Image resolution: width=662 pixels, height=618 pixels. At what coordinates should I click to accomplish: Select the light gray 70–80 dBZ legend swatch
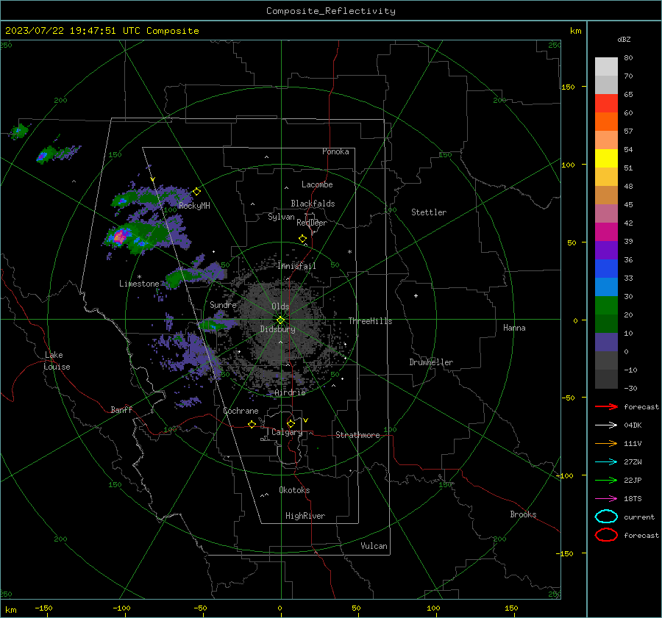click(x=606, y=67)
